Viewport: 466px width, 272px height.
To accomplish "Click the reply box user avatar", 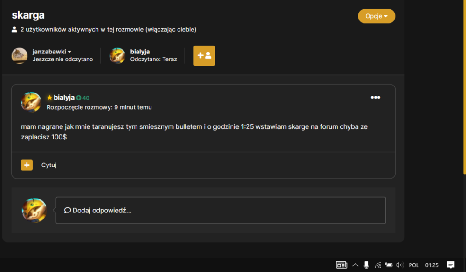I will click(34, 210).
